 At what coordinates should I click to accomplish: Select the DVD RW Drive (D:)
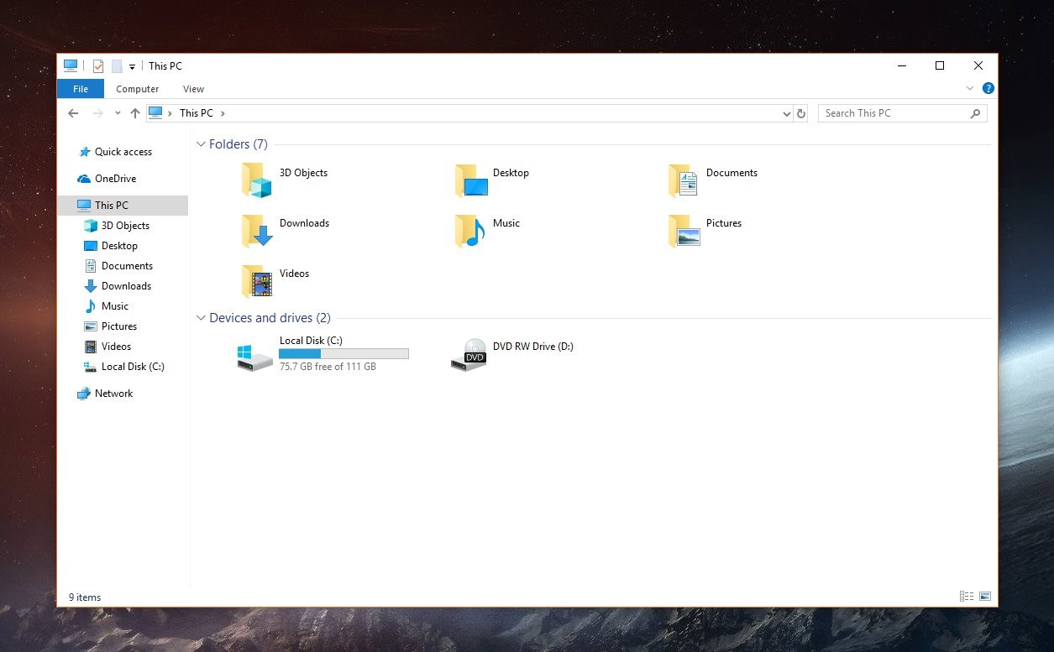pyautogui.click(x=512, y=353)
